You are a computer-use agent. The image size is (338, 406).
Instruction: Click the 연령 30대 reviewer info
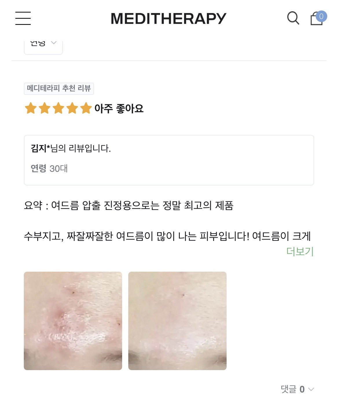(x=49, y=168)
